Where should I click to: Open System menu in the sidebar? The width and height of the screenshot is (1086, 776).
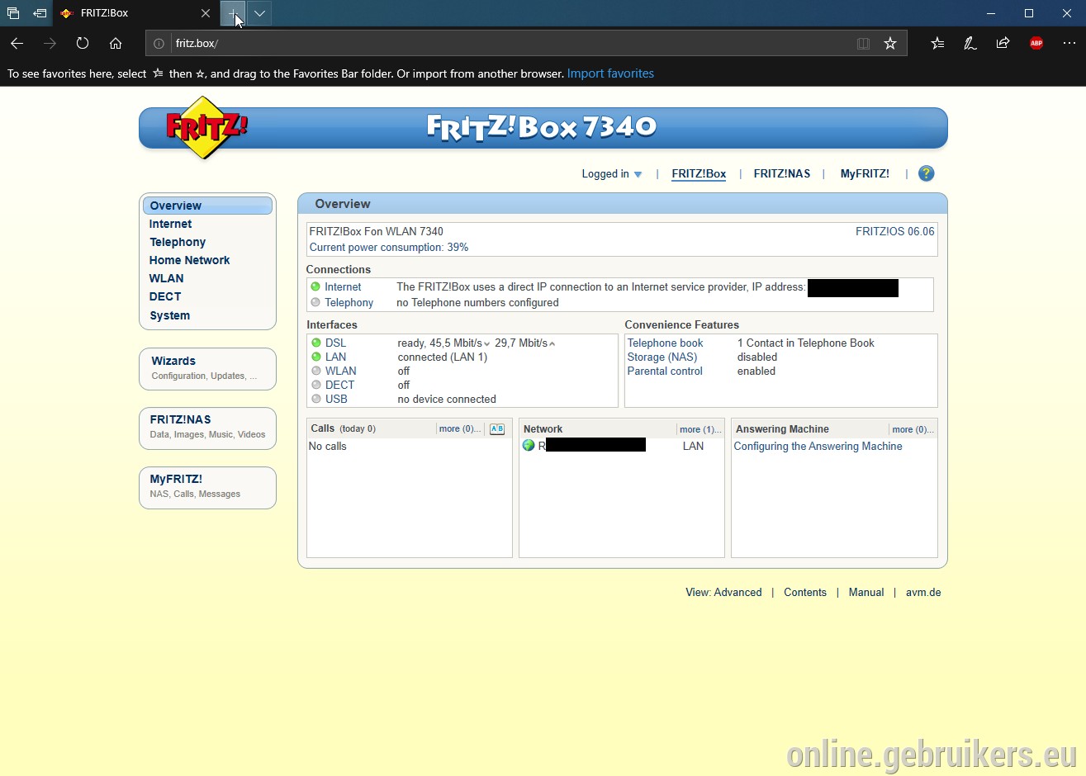pyautogui.click(x=169, y=315)
